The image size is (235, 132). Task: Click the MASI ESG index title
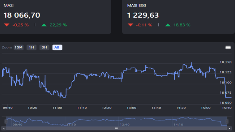[137, 5]
